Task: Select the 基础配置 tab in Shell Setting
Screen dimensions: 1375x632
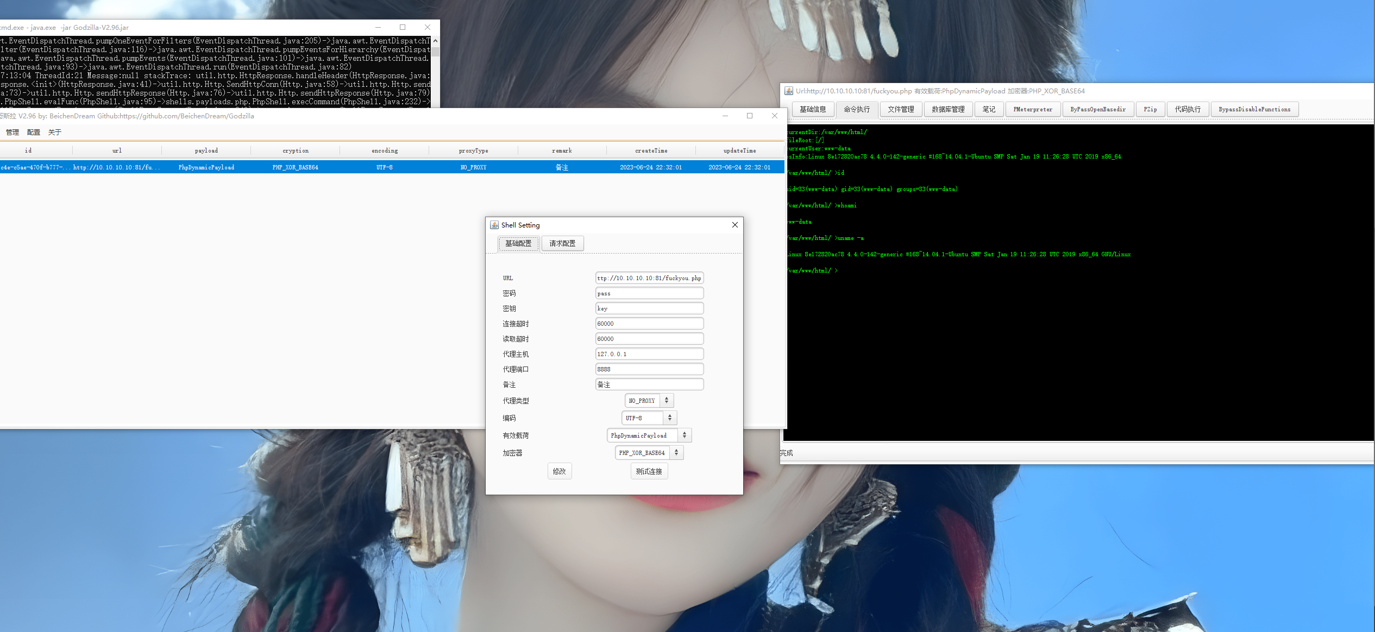Action: [518, 243]
